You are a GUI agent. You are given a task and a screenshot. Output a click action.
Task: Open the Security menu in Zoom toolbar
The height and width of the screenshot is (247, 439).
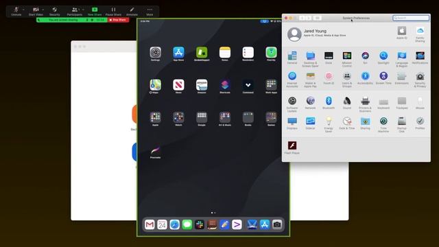tap(55, 12)
